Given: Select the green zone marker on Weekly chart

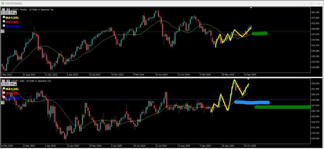Looking at the screenshot, I should [259, 33].
